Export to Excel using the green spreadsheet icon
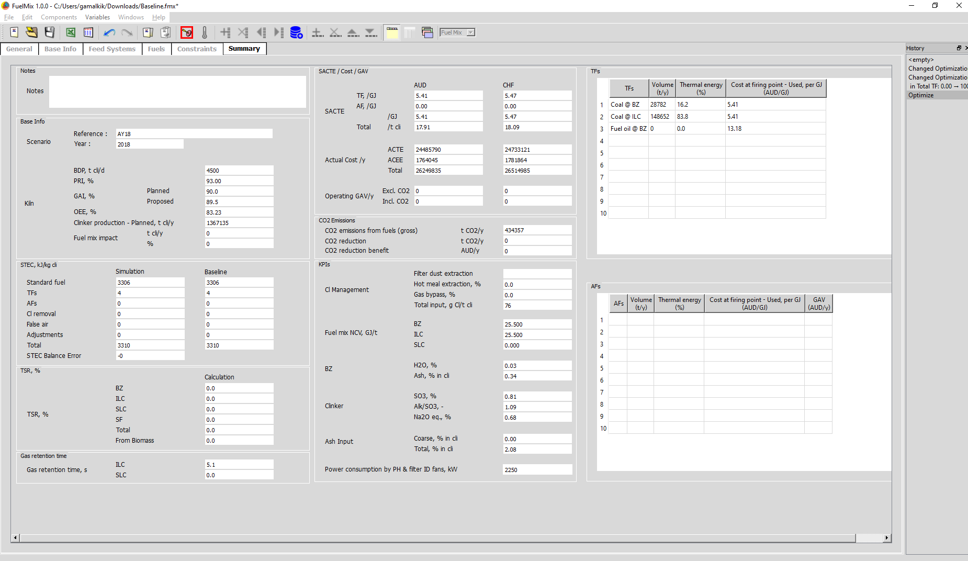Viewport: 968px width, 561px height. coord(71,32)
